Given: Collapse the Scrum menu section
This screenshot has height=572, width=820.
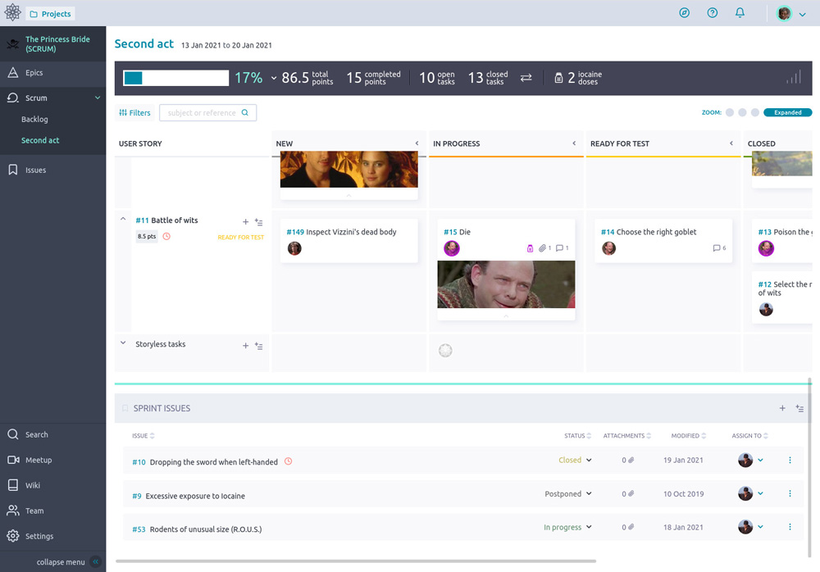Looking at the screenshot, I should 98,98.
